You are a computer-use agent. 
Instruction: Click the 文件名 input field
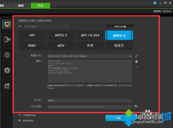pos(90,100)
